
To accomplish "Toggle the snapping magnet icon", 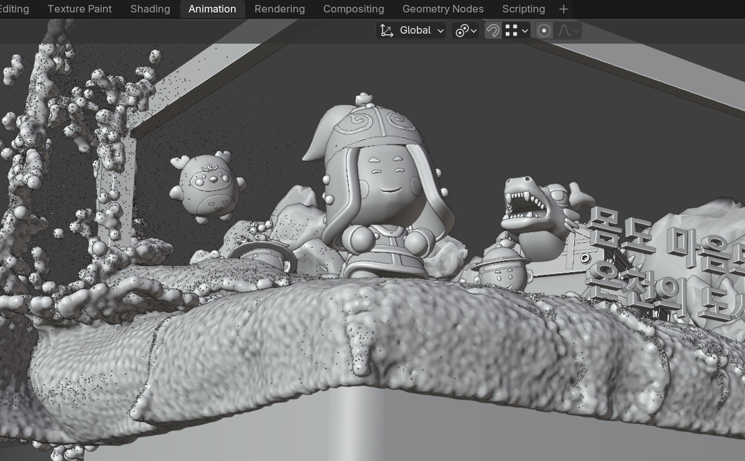I will click(x=493, y=31).
